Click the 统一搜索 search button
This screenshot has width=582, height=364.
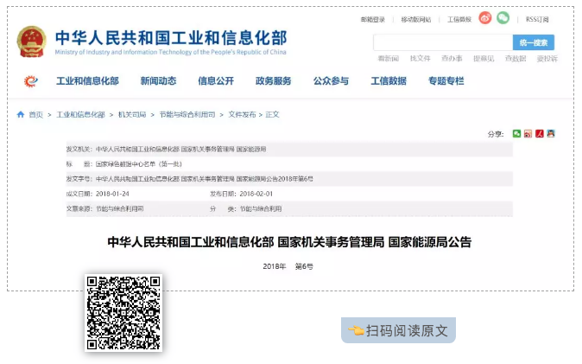[534, 42]
